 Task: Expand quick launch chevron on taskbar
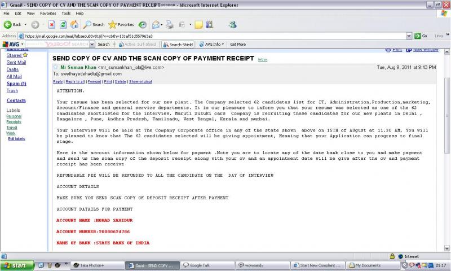coord(66,264)
